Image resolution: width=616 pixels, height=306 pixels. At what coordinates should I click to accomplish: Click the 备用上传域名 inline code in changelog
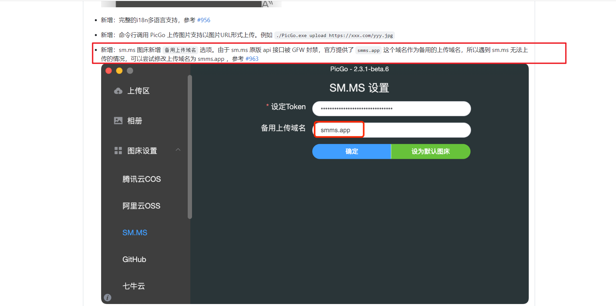180,50
